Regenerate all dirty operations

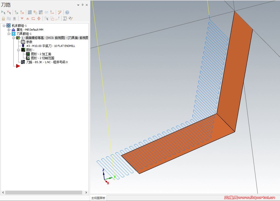point(22,12)
